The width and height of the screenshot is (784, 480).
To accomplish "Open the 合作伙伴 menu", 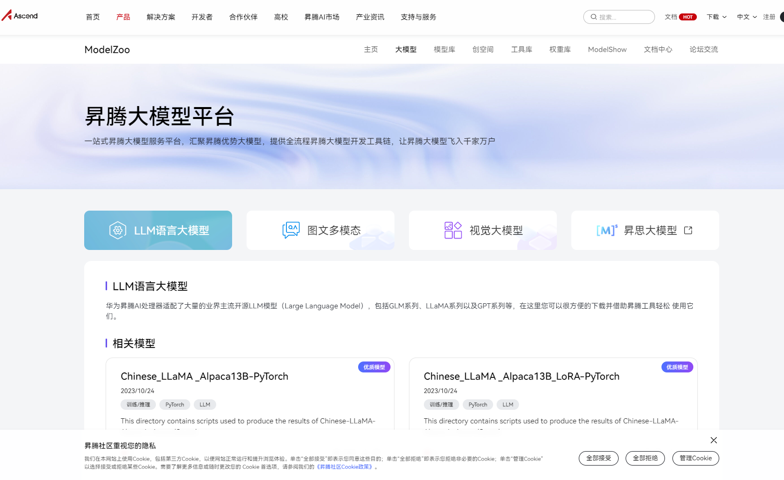I will (x=244, y=17).
